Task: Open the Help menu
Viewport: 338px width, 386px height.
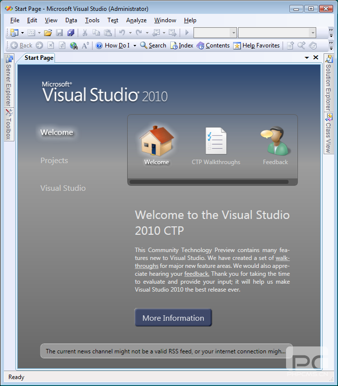Action: point(190,20)
